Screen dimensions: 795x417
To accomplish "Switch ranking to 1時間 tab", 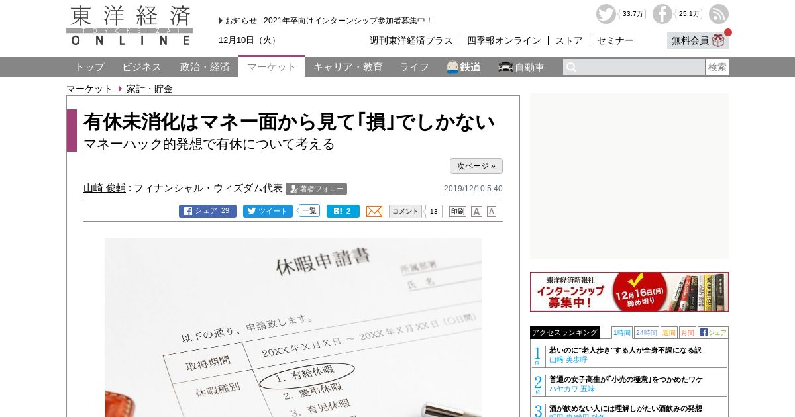I will (x=621, y=332).
